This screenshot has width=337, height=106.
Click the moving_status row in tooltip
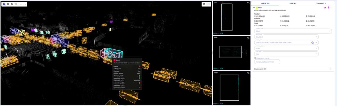pyautogui.click(x=127, y=73)
